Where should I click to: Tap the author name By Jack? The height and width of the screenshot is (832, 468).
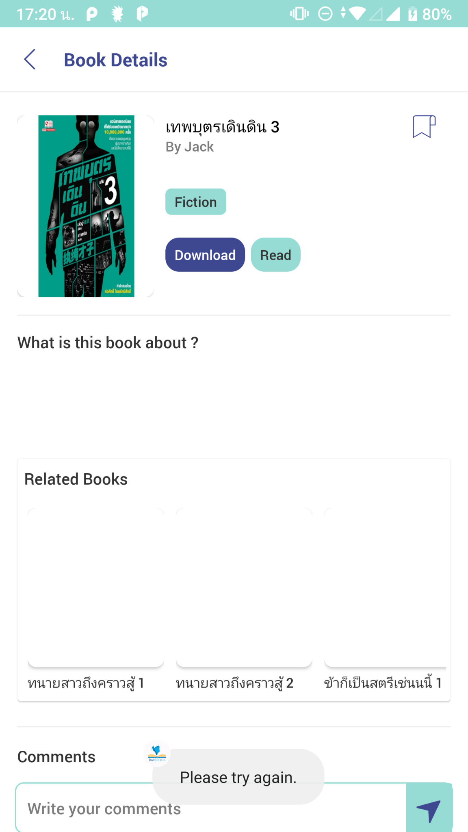pyautogui.click(x=190, y=147)
